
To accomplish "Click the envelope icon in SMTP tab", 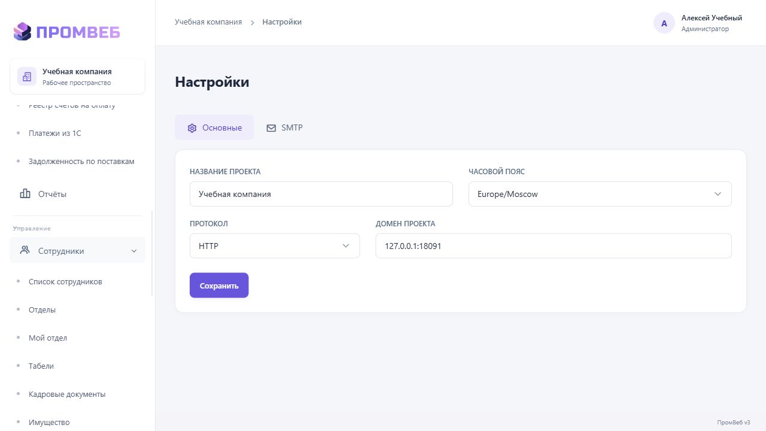I will (271, 128).
